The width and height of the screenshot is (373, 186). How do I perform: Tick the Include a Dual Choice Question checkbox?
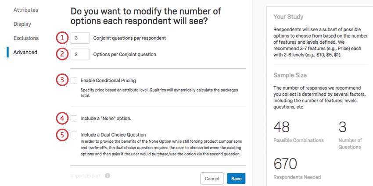pyautogui.click(x=74, y=135)
